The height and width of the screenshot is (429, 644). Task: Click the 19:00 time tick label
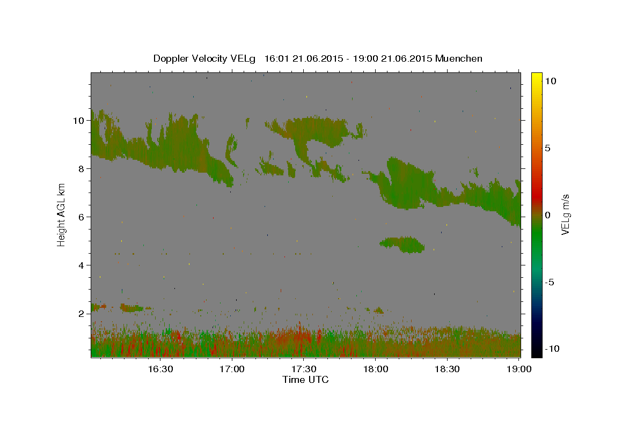tap(519, 369)
